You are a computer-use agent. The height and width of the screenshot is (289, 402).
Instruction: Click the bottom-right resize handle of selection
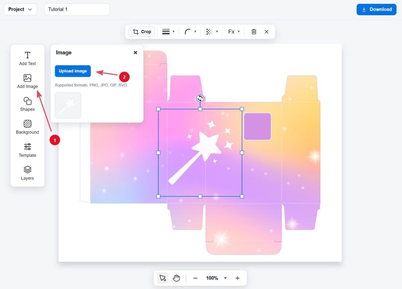[x=242, y=196]
